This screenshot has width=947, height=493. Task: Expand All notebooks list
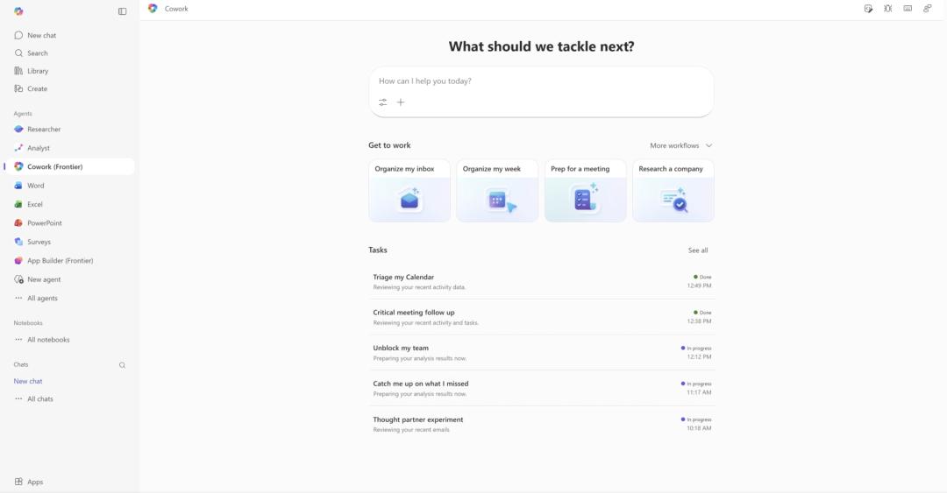click(47, 340)
